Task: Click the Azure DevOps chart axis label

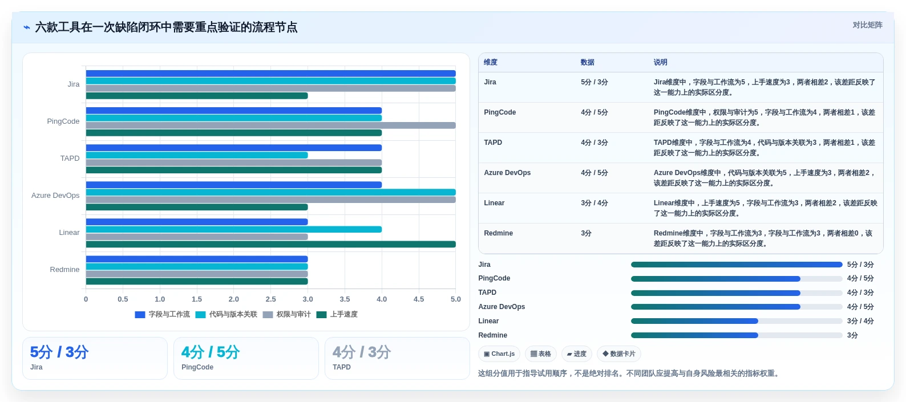Action: pos(55,196)
